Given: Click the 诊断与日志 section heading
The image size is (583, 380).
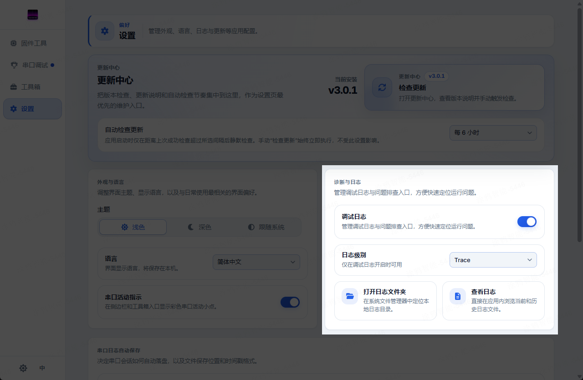Looking at the screenshot, I should [x=348, y=182].
